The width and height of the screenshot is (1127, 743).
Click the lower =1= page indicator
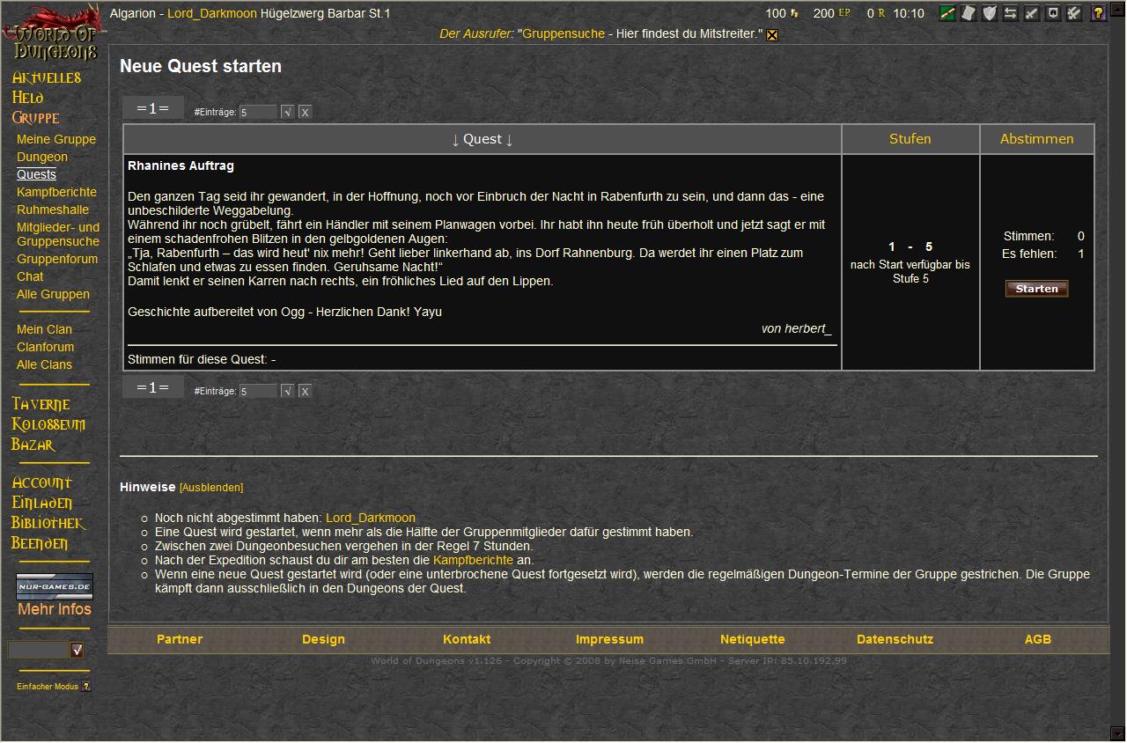point(153,387)
